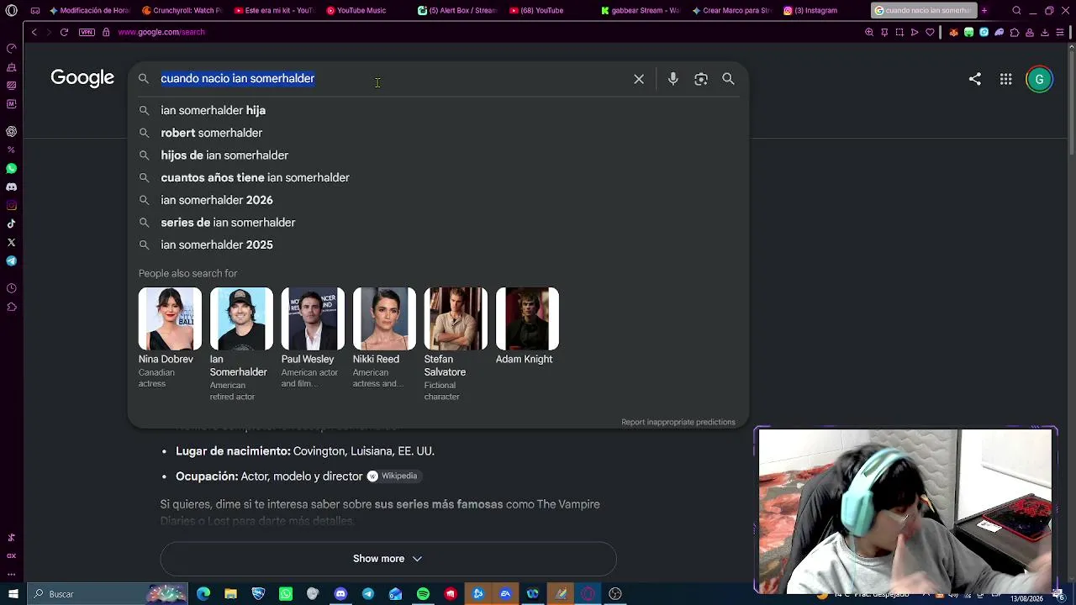Add this page to bookmarks with the heart
Screen dimensions: 1076x605
(x=930, y=32)
